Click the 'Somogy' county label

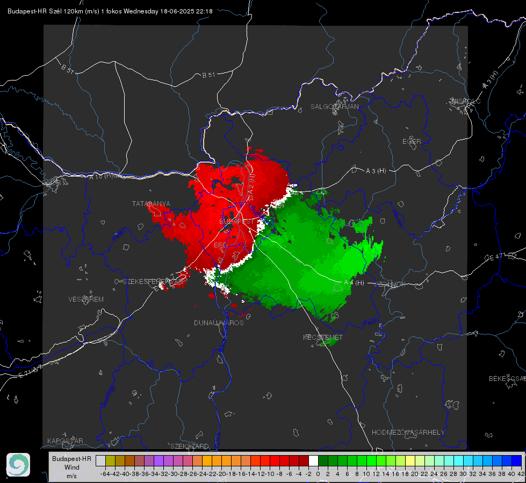(107, 396)
